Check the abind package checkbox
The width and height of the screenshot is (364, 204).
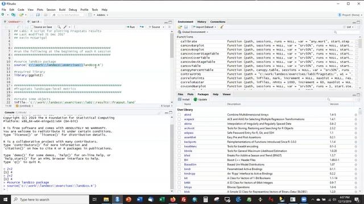point(179,114)
